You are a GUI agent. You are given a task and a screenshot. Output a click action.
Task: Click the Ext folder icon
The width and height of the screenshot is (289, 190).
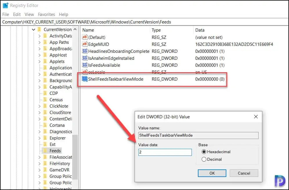(45, 144)
